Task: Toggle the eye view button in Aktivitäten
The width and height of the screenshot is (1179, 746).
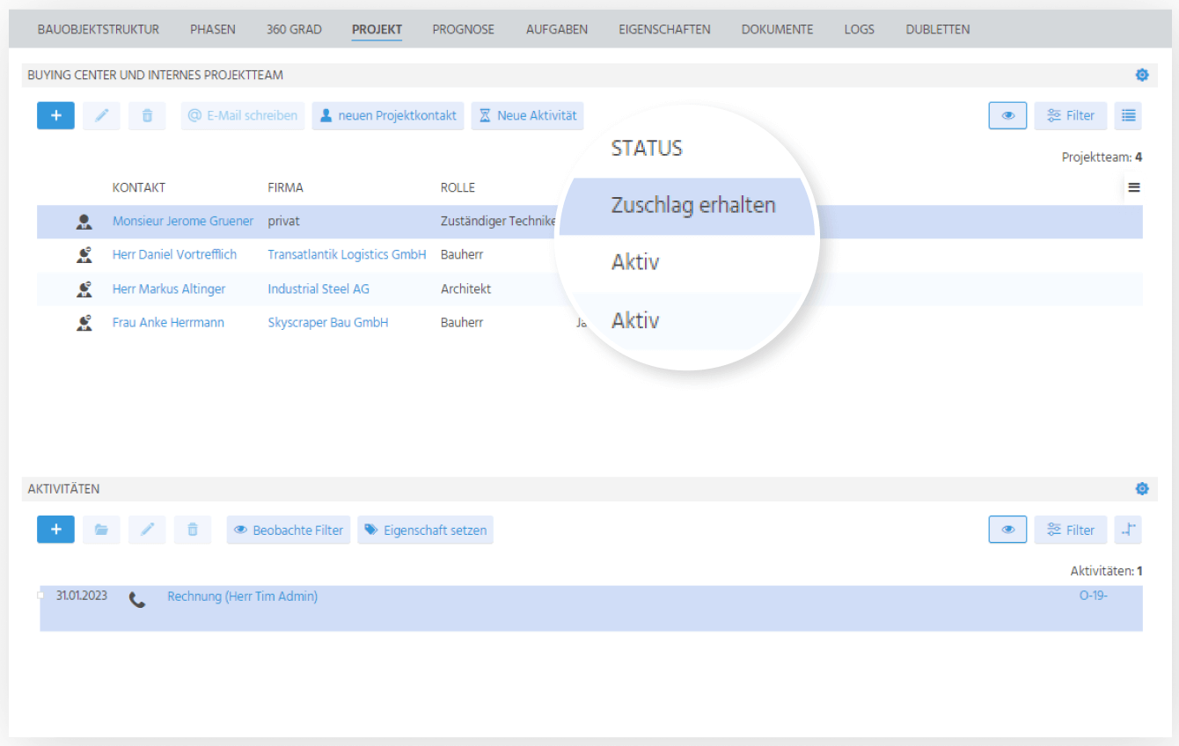Action: (1007, 530)
